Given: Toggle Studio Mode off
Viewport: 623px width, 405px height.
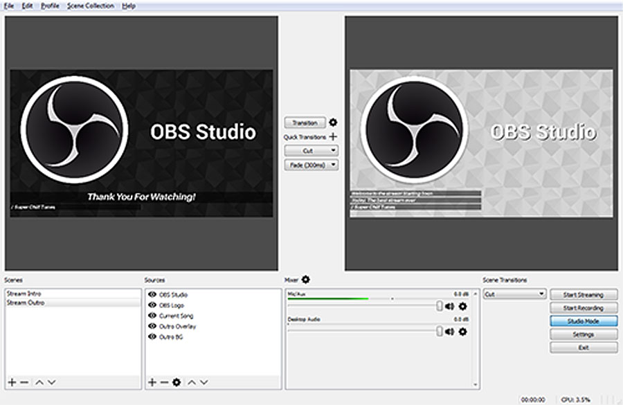Looking at the screenshot, I should (x=584, y=321).
